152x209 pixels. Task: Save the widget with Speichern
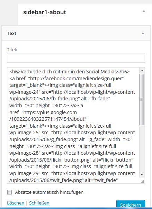coord(131,205)
